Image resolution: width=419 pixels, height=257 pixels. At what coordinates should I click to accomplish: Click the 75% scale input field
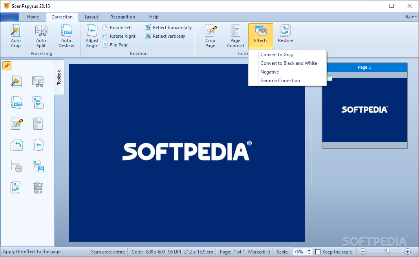tap(299, 251)
